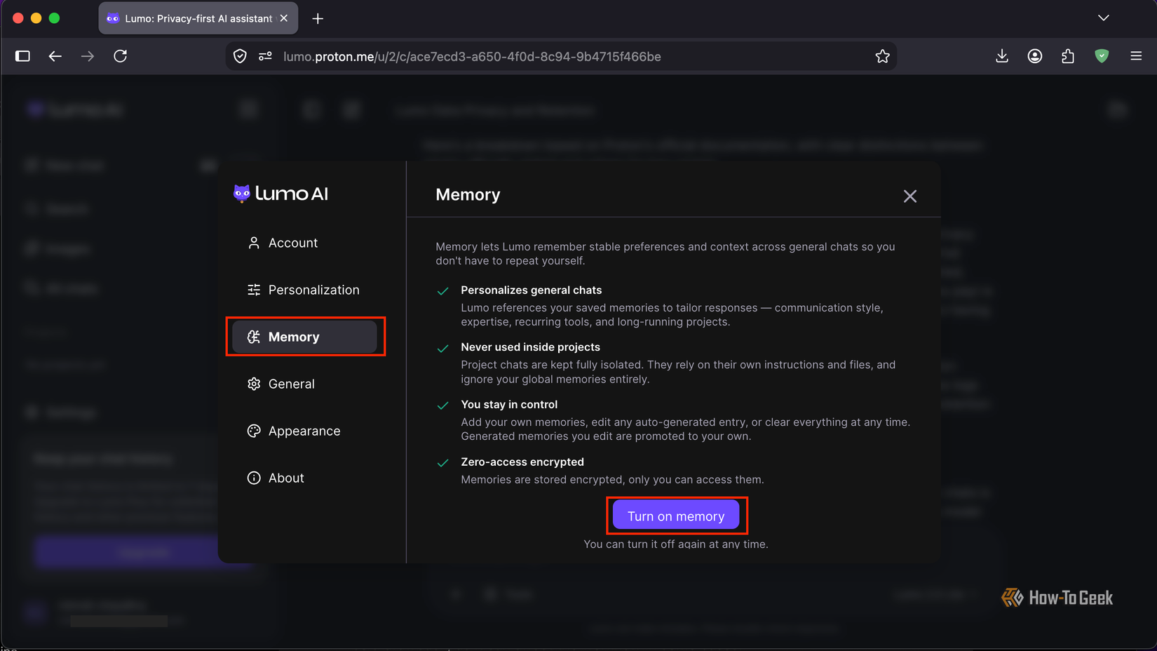
Task: Select the Lumo Privacy-first AI assistant tab
Action: point(198,18)
